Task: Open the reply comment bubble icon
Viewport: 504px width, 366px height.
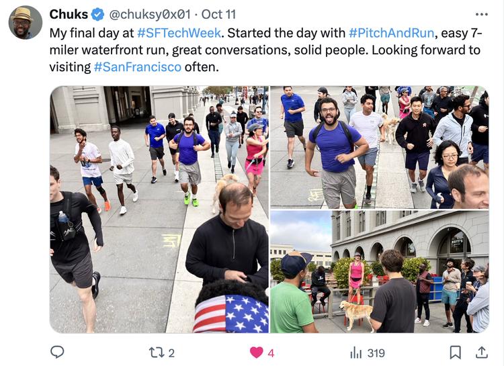Action: click(x=57, y=352)
